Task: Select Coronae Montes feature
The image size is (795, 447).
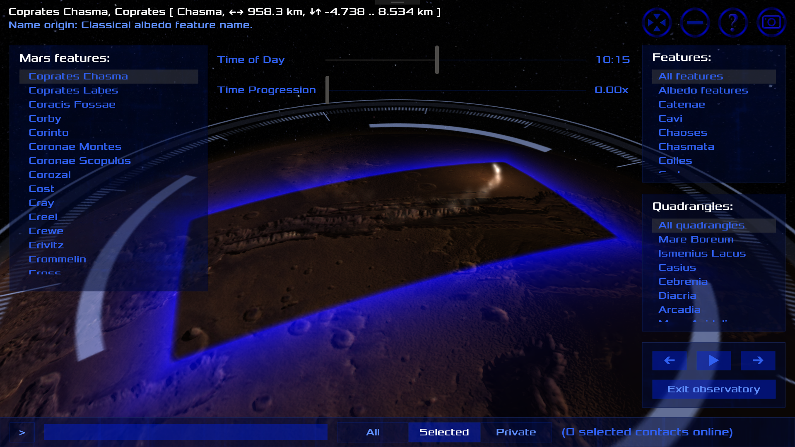Action: (108, 147)
